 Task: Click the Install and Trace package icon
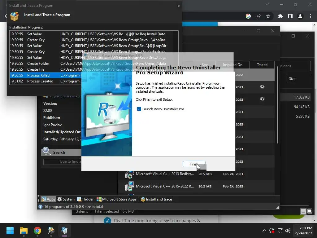(x=14, y=16)
